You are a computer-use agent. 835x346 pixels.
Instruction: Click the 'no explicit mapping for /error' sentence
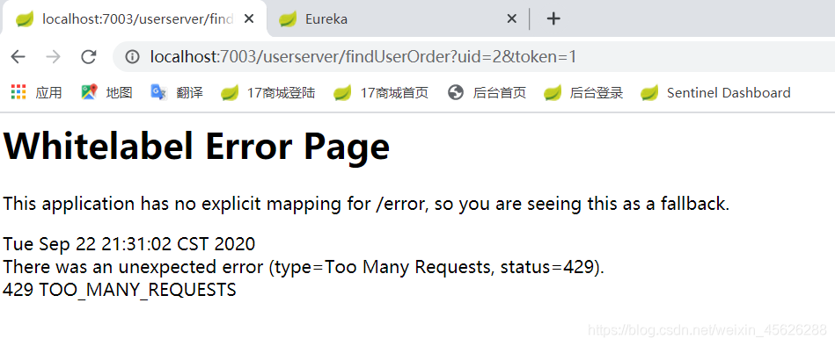[x=366, y=204]
